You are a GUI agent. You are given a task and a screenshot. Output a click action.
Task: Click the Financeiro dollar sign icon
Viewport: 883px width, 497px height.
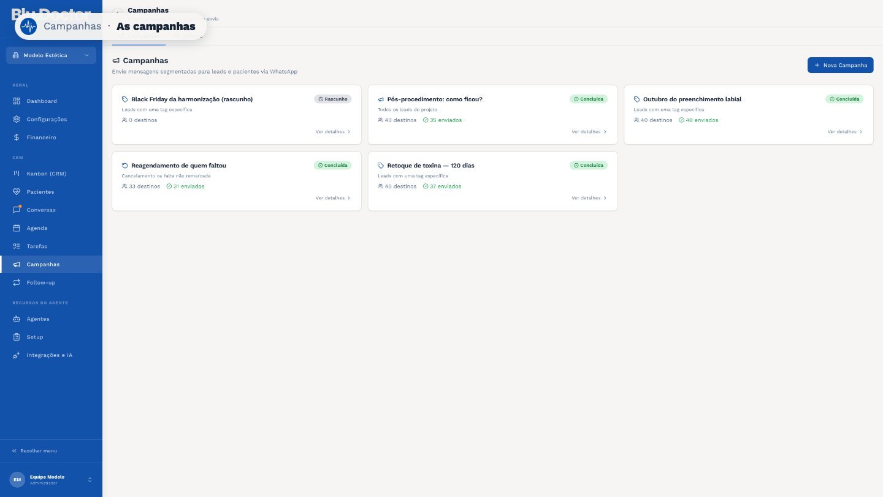point(17,137)
